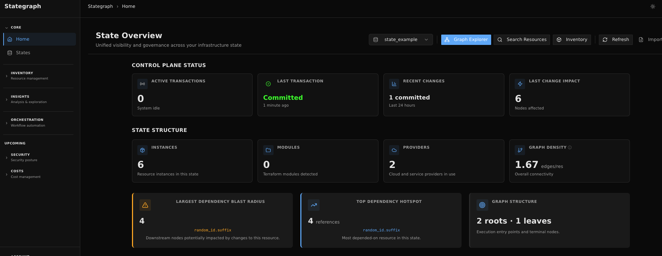
Task: Click the dependency hotspot trending-up icon
Action: pyautogui.click(x=314, y=205)
